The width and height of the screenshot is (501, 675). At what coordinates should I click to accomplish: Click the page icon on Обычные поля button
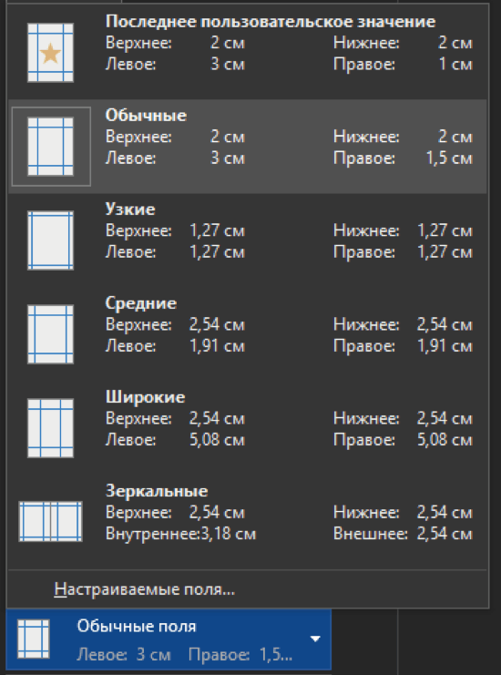point(34,639)
